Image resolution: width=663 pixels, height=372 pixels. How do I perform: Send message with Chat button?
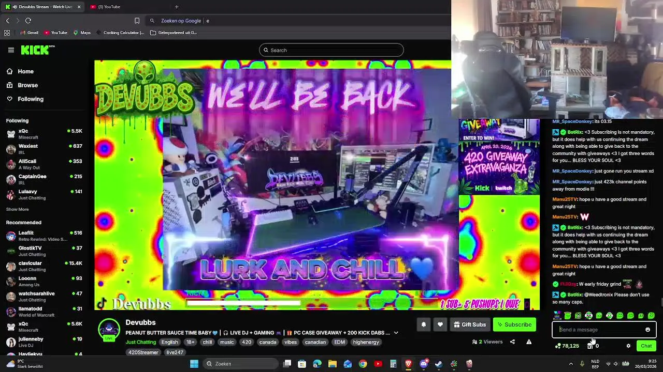(x=646, y=346)
